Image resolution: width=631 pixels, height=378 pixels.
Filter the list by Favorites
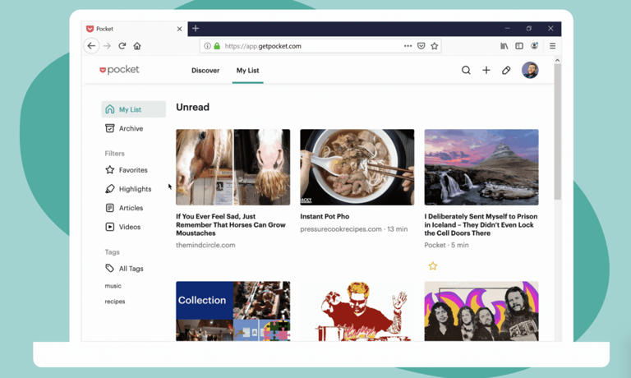coord(132,170)
